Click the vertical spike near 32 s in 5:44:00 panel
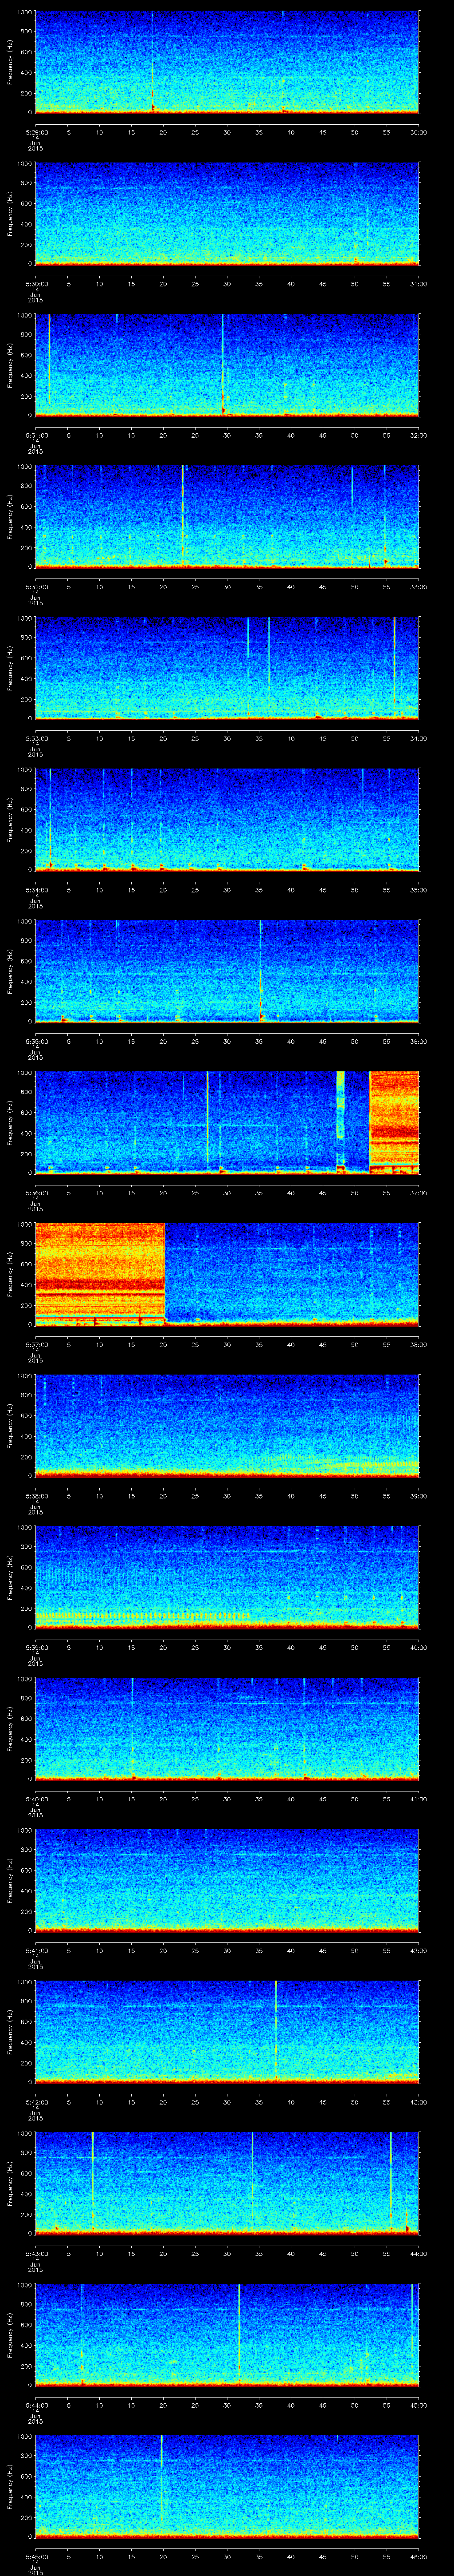This screenshot has height=2576, width=454. 239,2335
